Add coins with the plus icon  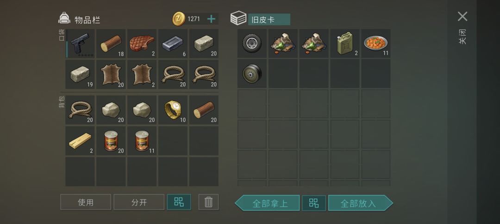pyautogui.click(x=211, y=19)
